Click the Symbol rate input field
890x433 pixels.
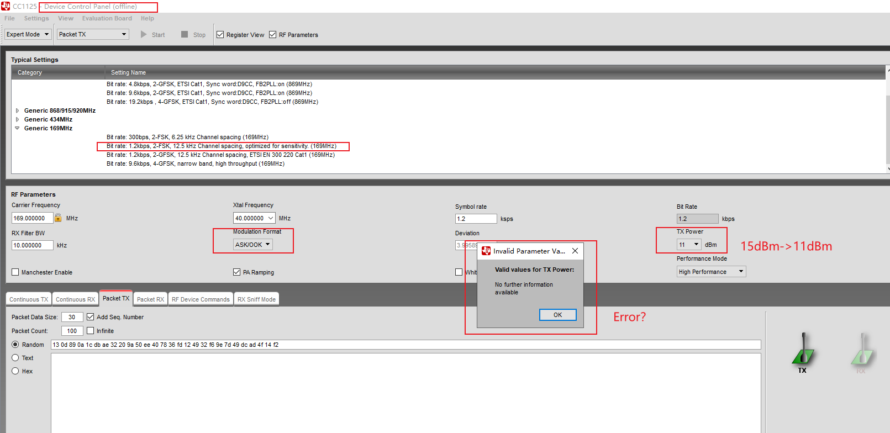click(476, 219)
